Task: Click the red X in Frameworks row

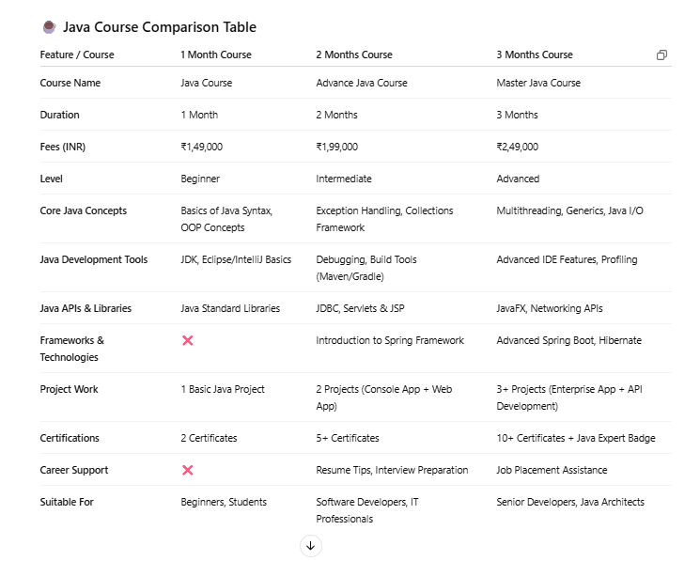Action: tap(187, 340)
